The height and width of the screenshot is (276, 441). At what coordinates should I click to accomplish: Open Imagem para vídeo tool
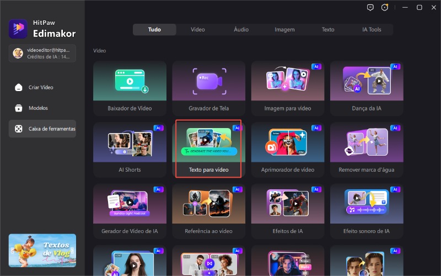288,88
